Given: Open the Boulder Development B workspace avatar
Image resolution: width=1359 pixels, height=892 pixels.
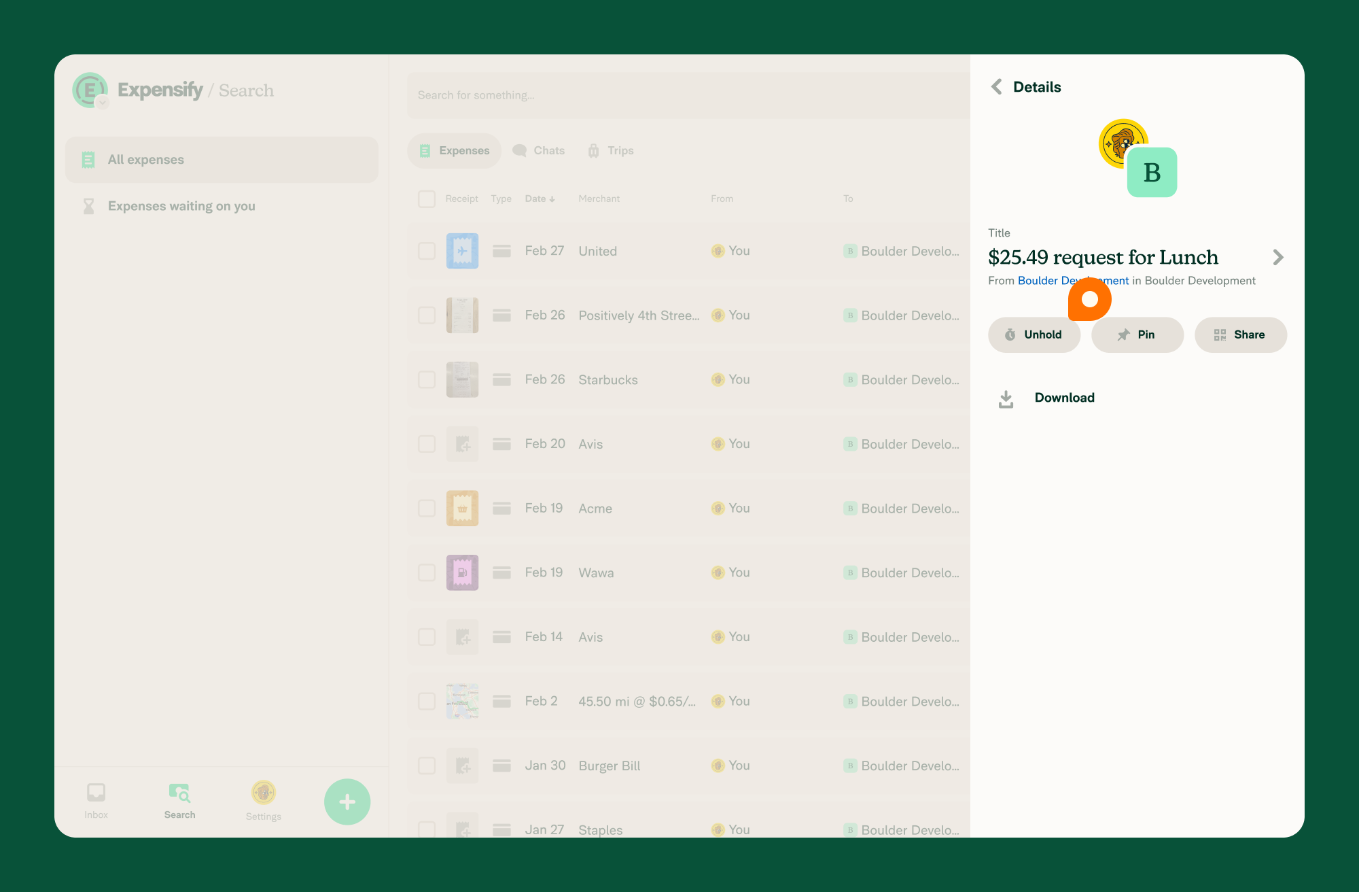Looking at the screenshot, I should pyautogui.click(x=1152, y=173).
